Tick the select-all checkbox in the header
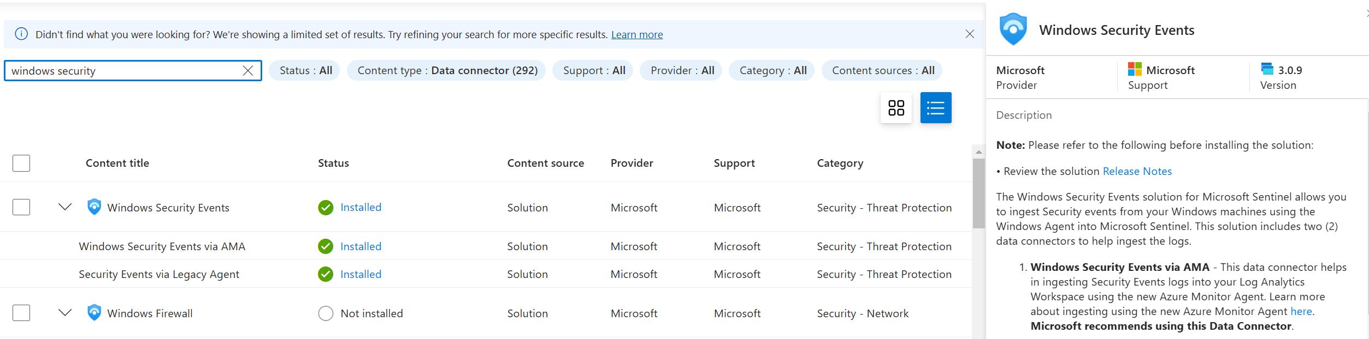Image resolution: width=1369 pixels, height=339 pixels. pos(21,163)
